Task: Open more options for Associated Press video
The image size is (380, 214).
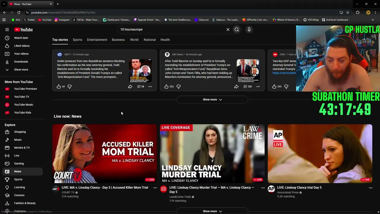Action: tap(370, 188)
